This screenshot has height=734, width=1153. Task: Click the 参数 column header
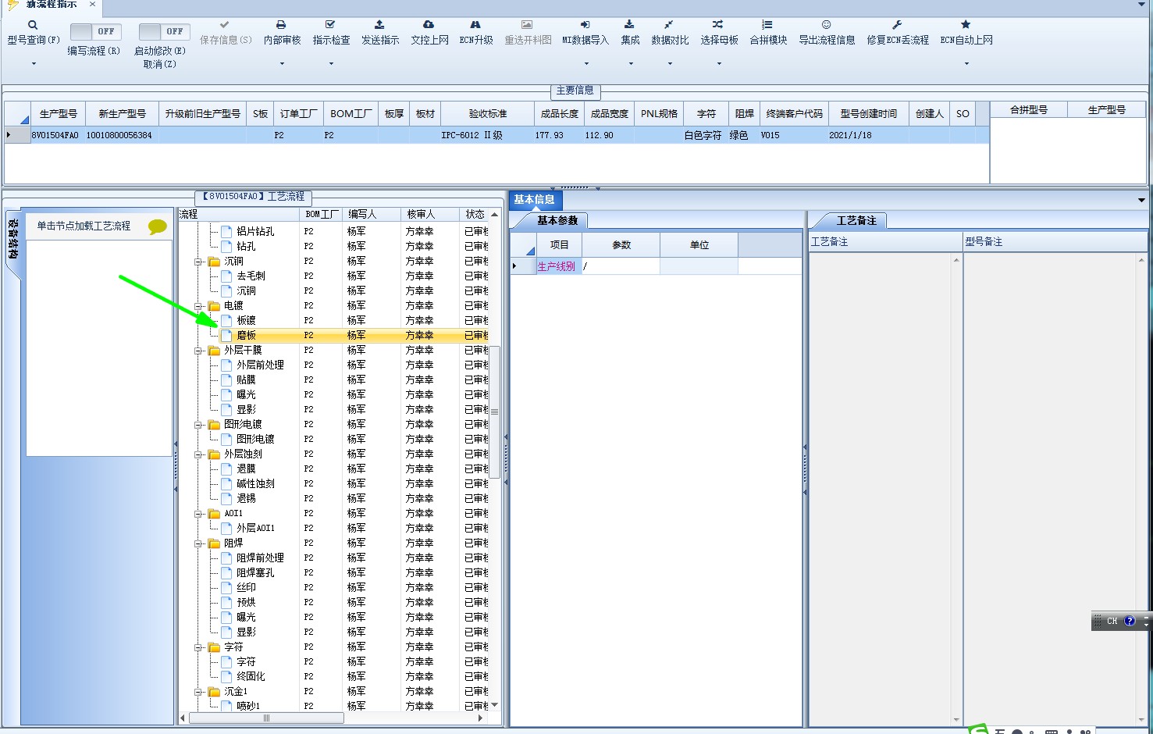621,245
